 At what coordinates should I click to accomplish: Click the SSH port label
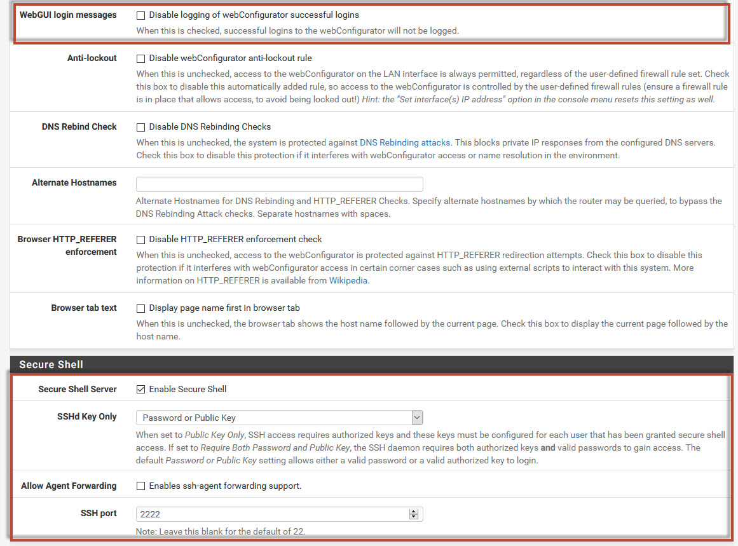(99, 514)
